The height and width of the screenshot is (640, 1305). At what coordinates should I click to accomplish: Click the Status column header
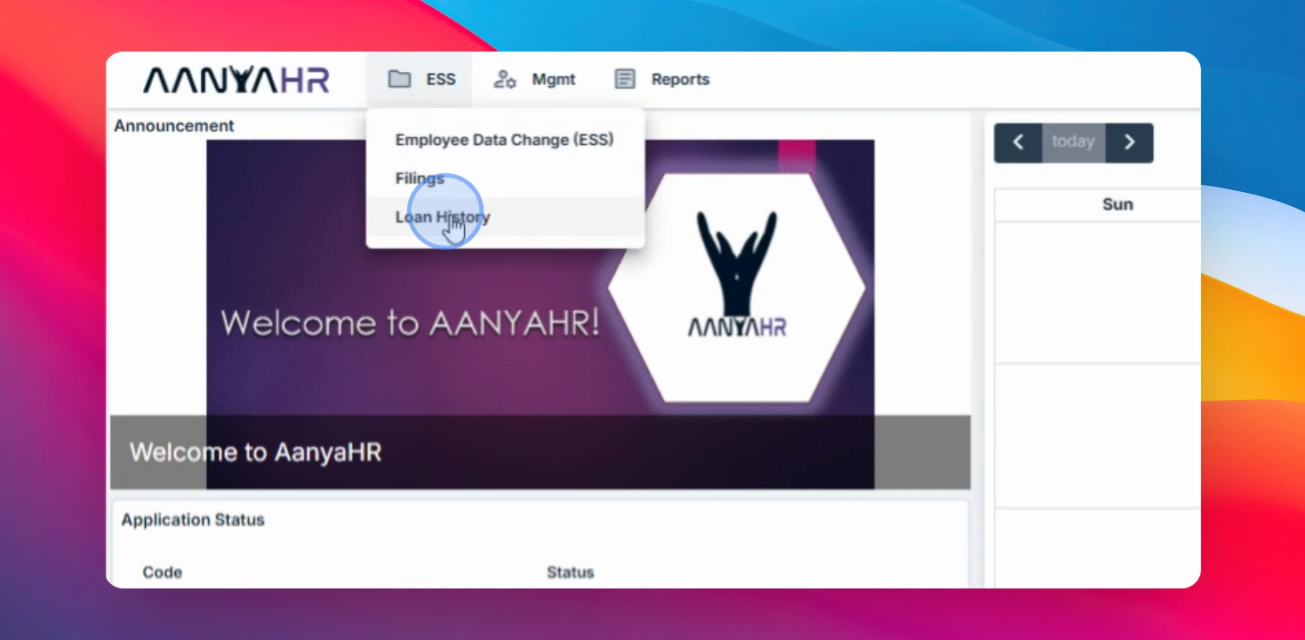tap(570, 572)
